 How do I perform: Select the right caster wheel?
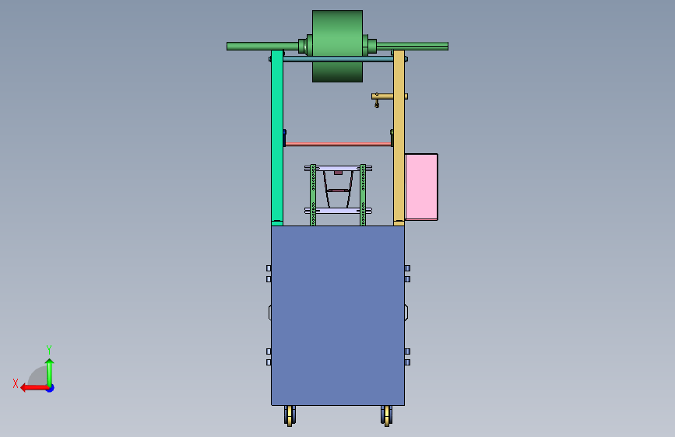[x=387, y=416]
